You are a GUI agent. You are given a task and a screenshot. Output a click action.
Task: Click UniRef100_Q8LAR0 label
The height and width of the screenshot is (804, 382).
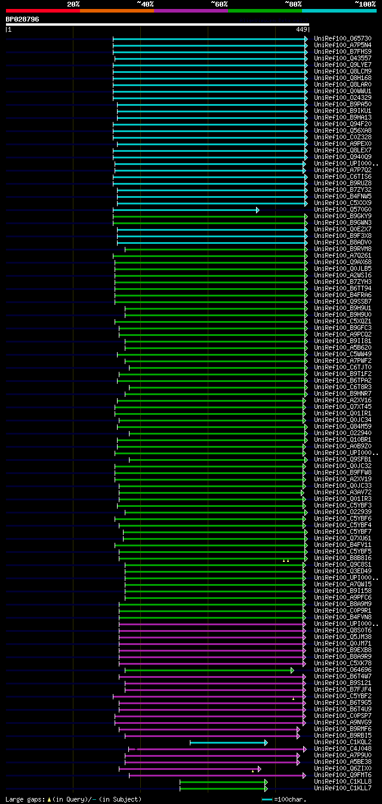click(x=343, y=84)
